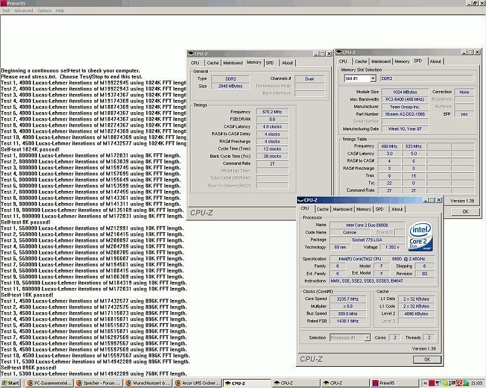
Task: Click the green checkmark tray icon
Action: pos(445,383)
